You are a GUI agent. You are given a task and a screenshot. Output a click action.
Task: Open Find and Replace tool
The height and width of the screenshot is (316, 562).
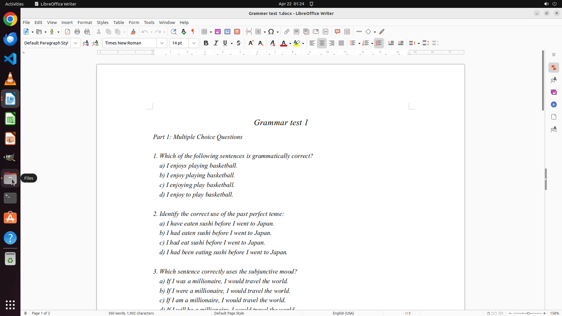[x=174, y=32]
